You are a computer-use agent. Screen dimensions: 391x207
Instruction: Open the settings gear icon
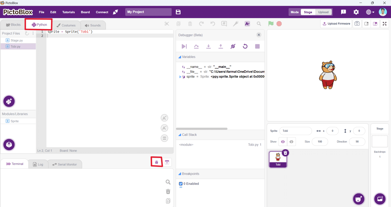356,12
